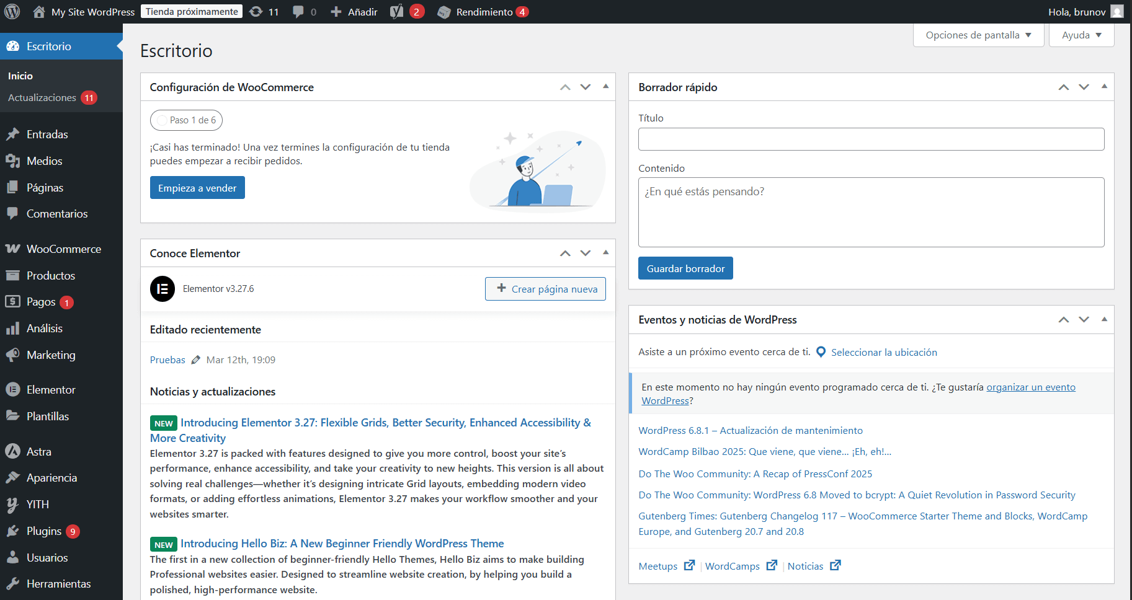Expand the Ayuda help dropdown
The width and height of the screenshot is (1132, 600).
[x=1081, y=35]
